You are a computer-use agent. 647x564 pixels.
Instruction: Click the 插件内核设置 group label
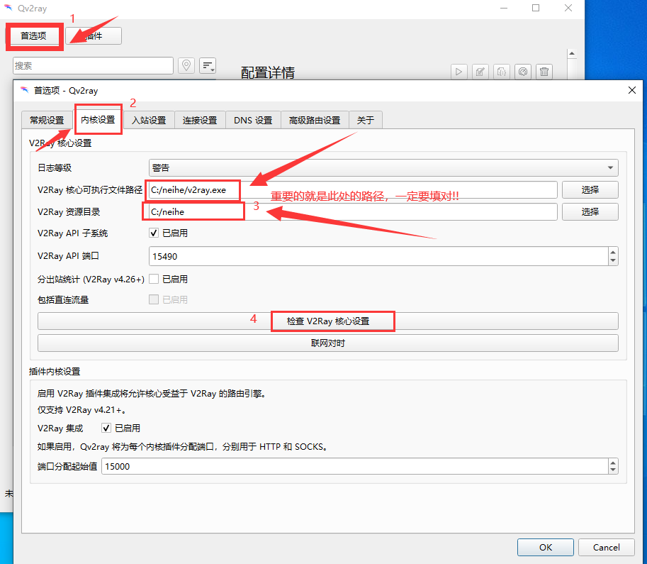pyautogui.click(x=55, y=372)
